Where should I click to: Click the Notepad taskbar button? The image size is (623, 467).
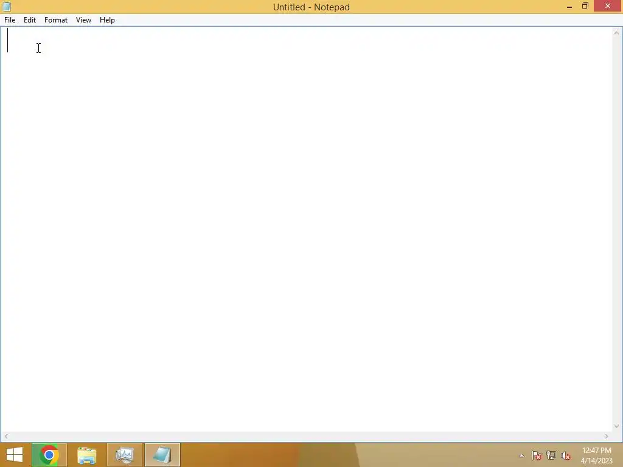162,455
